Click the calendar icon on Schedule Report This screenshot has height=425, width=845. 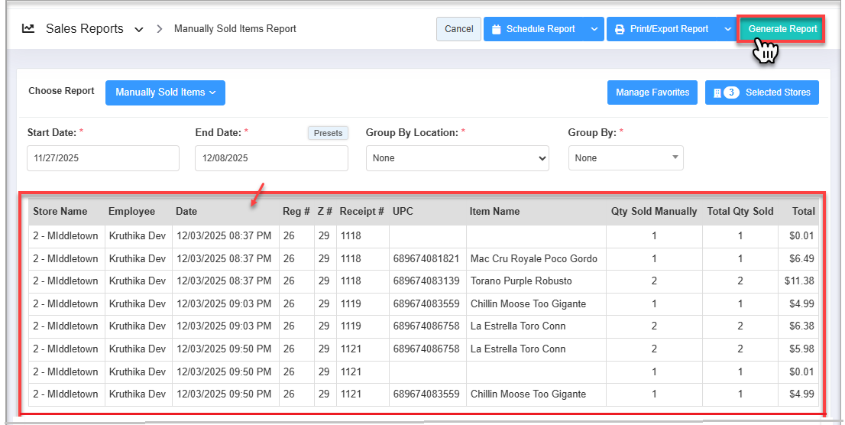pyautogui.click(x=497, y=29)
